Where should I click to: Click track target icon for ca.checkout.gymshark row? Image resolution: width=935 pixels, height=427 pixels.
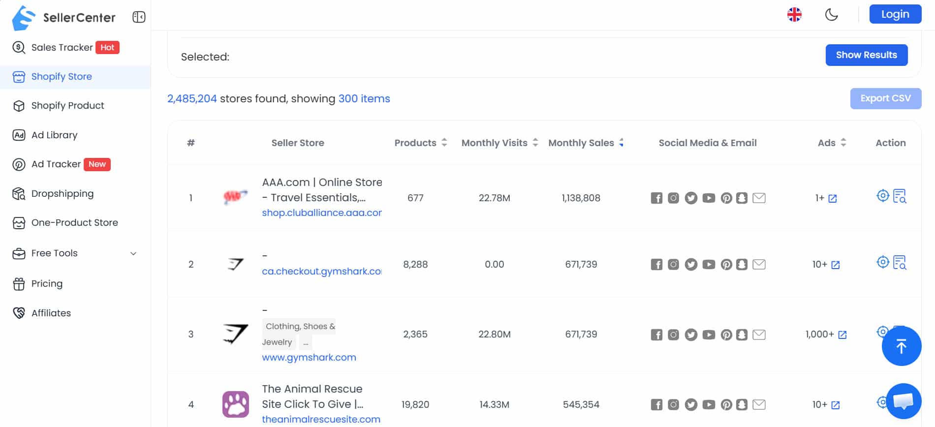coord(883,262)
